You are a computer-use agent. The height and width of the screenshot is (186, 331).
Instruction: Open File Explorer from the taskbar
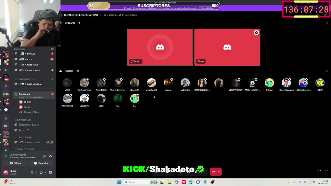pos(169,182)
